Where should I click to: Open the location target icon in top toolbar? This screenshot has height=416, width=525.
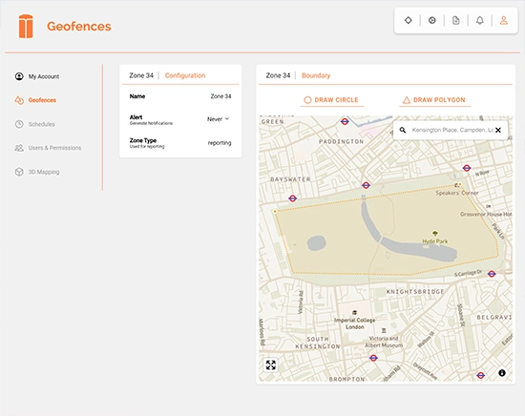point(431,20)
